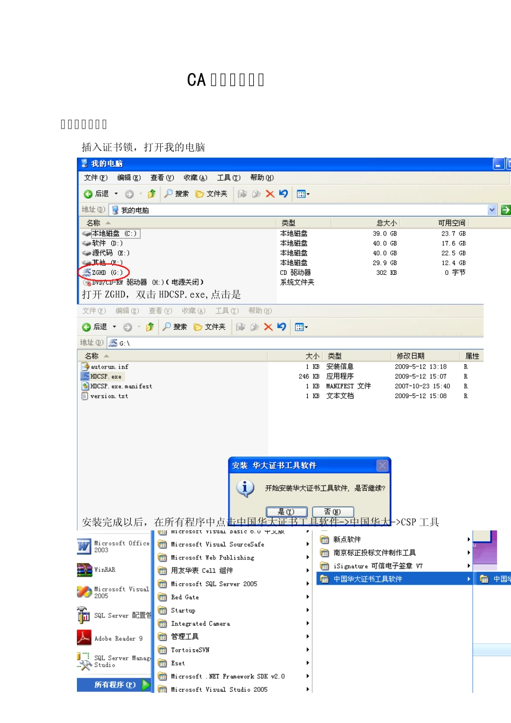Image resolution: width=511 pixels, height=723 pixels.
Task: Click WinRAR icon in Start menu
Action: point(84,570)
